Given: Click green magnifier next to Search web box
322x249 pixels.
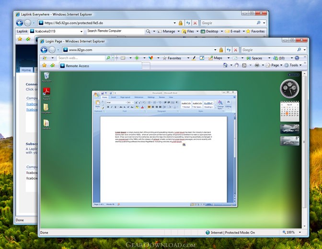Looking at the screenshot, I should [x=108, y=58].
